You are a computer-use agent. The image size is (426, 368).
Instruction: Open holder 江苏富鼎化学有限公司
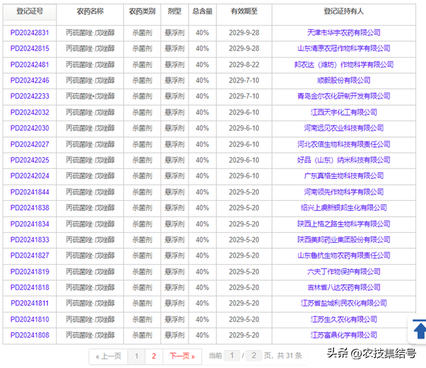point(343,335)
